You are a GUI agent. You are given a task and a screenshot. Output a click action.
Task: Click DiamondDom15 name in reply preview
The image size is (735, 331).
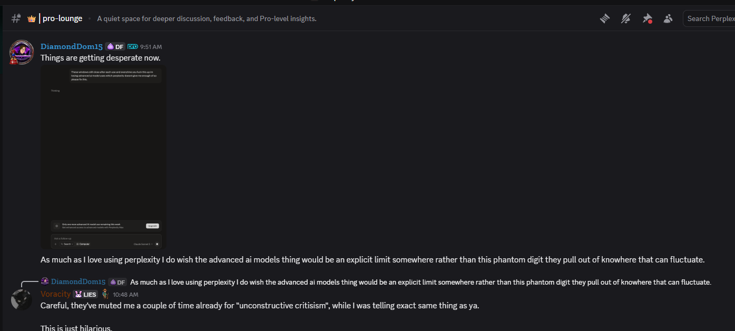coord(79,282)
